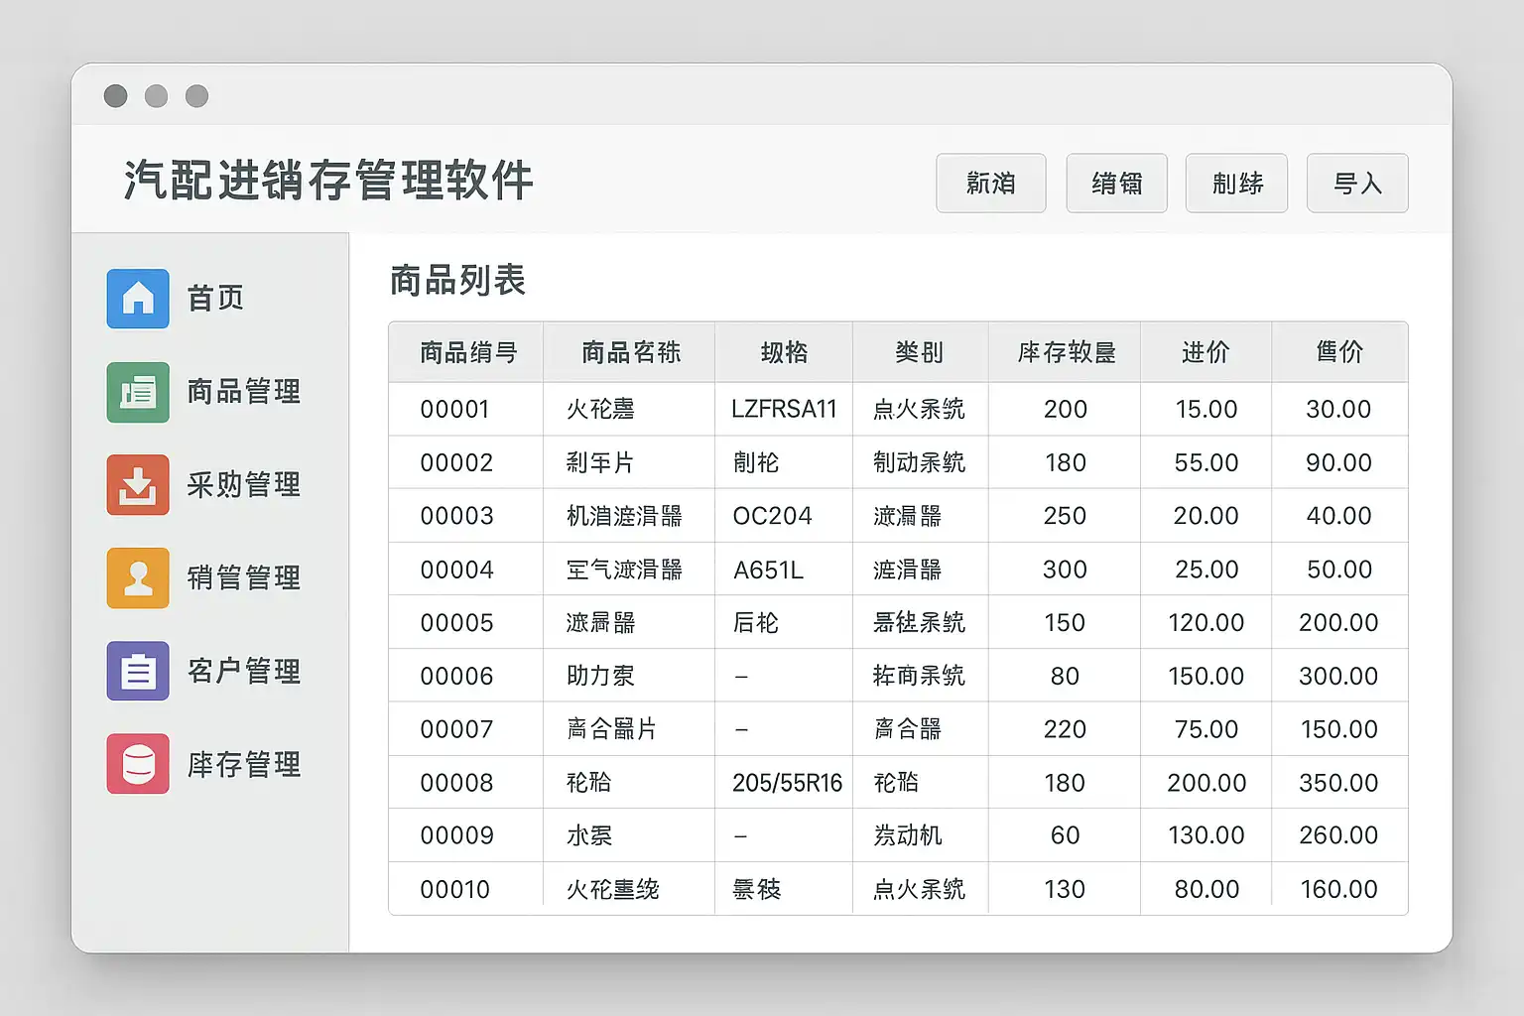Image resolution: width=1524 pixels, height=1016 pixels.
Task: Click the stock quantity 80 in row 00006
Action: pos(1065,677)
